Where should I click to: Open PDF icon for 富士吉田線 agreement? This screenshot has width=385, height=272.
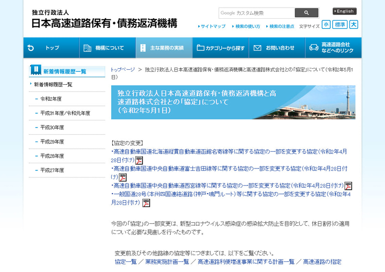123,177
